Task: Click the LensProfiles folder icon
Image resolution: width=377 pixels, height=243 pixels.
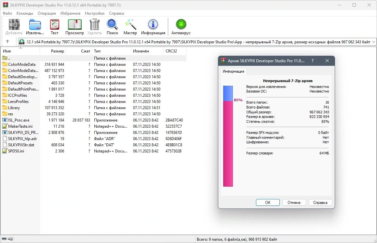Action: 5,101
